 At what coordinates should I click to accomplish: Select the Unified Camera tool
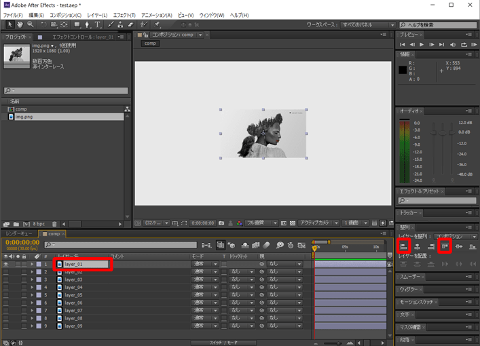[54, 24]
